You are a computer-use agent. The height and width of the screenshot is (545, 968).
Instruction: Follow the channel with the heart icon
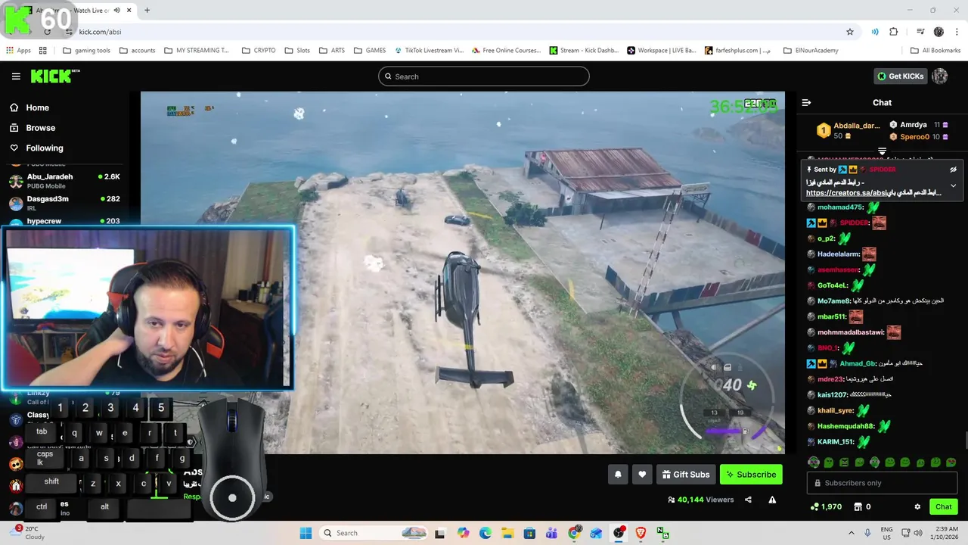point(642,475)
